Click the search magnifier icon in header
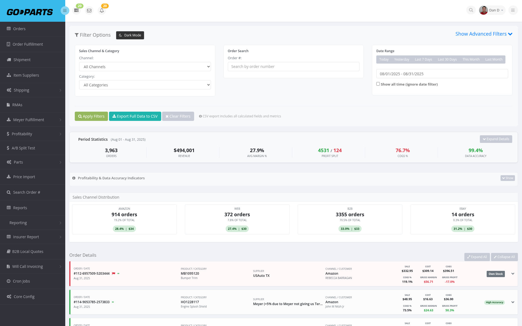This screenshot has height=326, width=522. 471,10
